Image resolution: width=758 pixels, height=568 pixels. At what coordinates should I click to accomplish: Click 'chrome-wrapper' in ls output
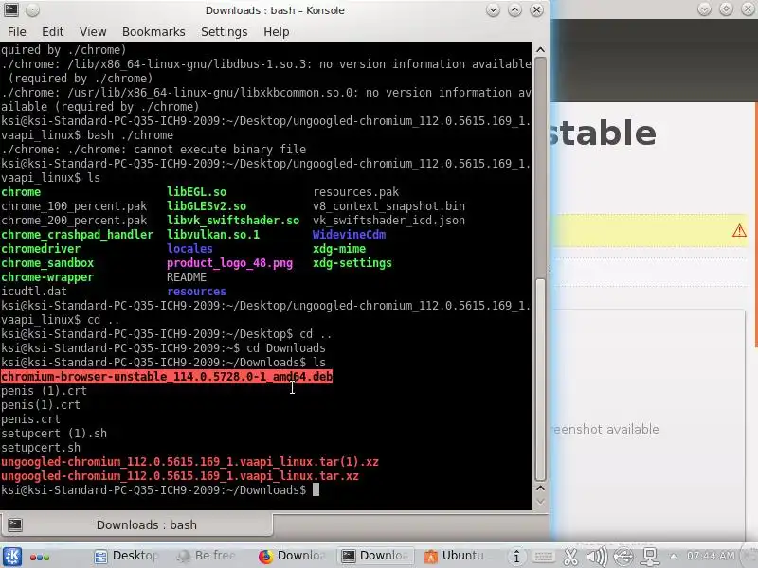coord(47,277)
